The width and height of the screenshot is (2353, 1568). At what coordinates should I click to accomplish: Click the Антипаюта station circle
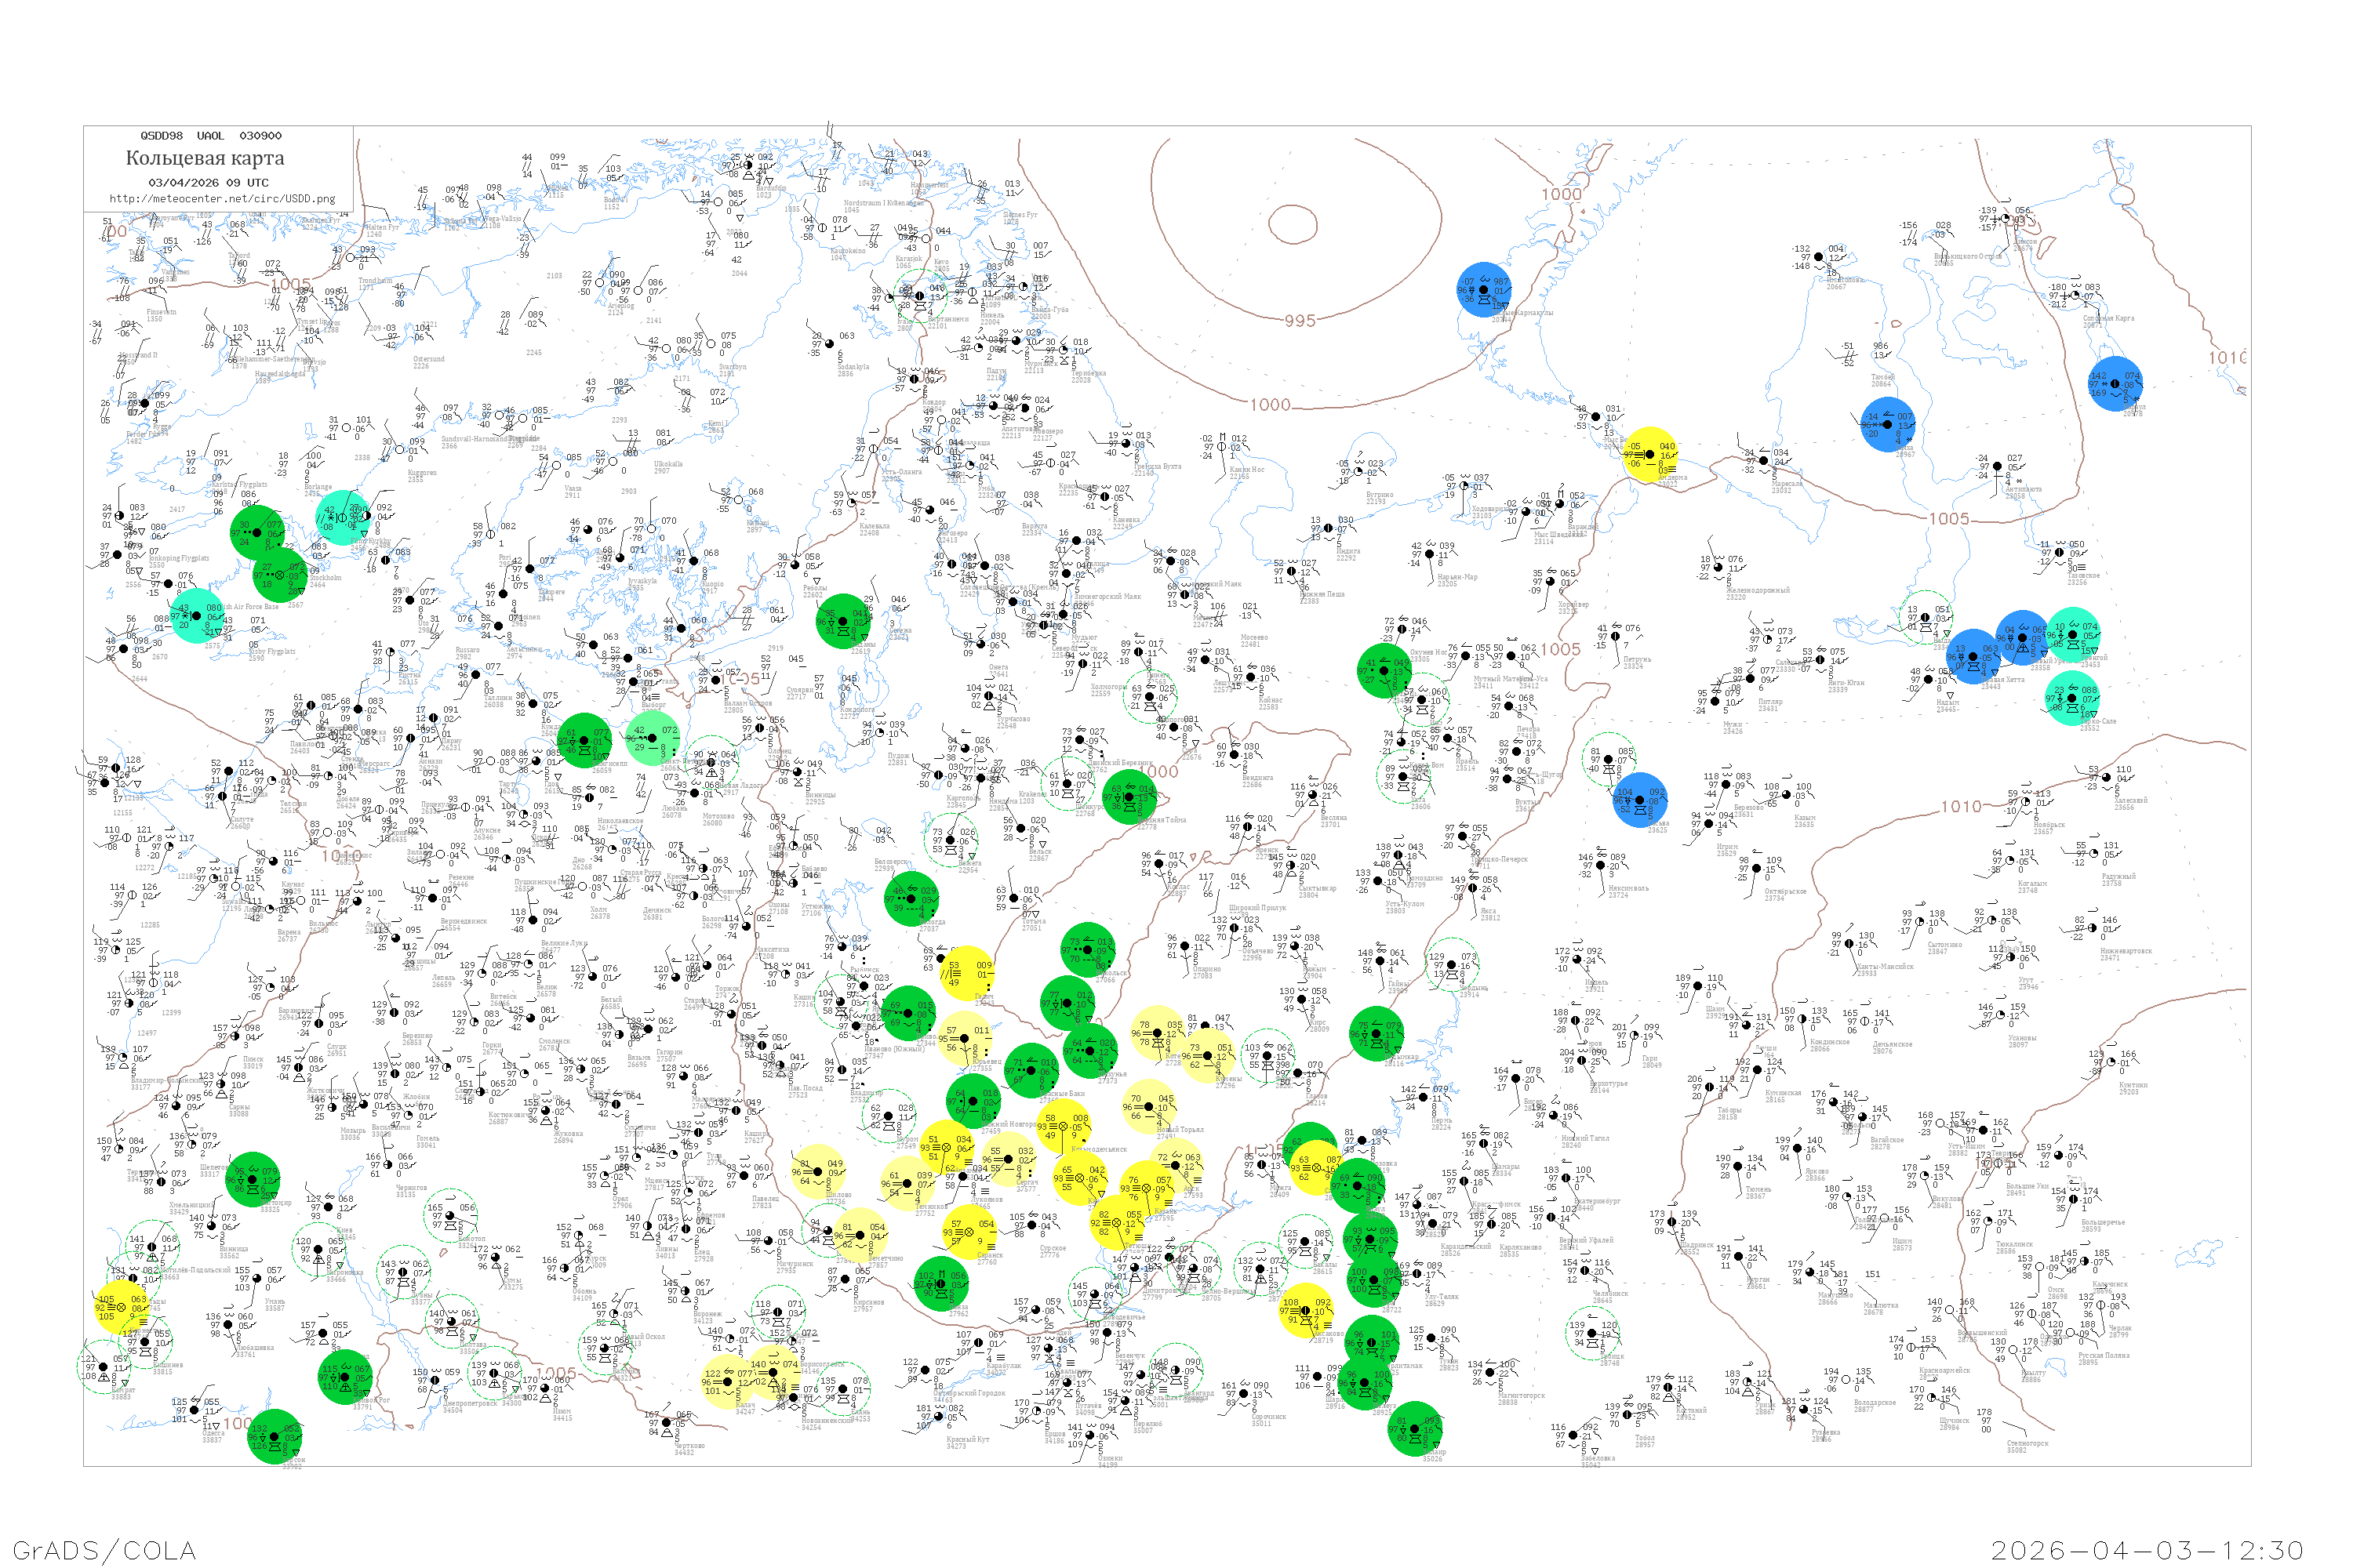(x=1997, y=467)
